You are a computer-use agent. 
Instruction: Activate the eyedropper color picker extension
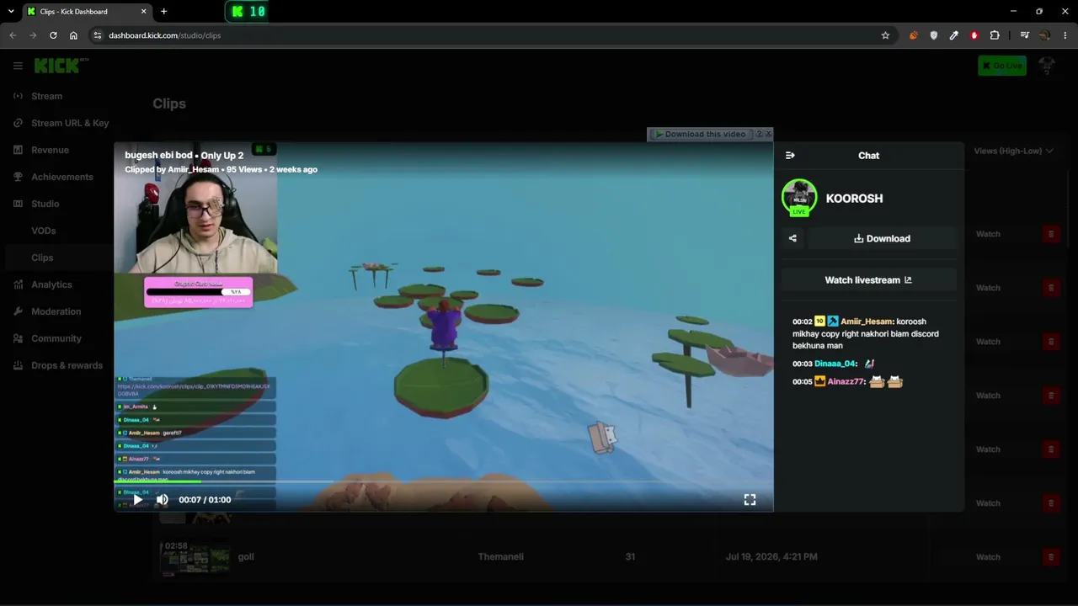(x=954, y=35)
